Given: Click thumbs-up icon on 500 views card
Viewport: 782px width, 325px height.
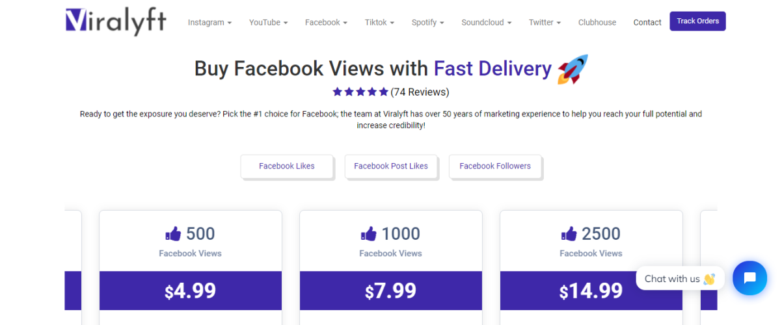Looking at the screenshot, I should coord(173,234).
